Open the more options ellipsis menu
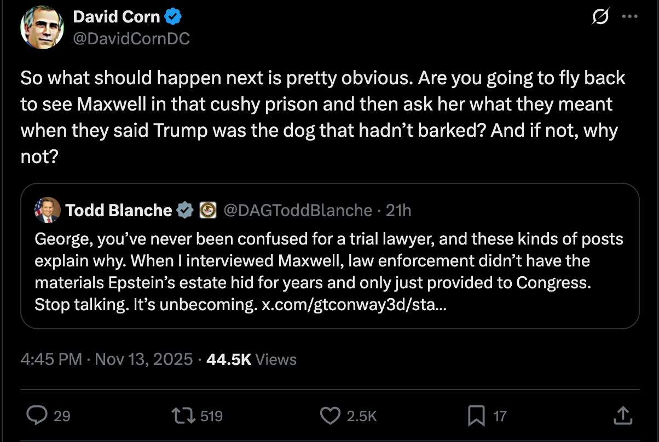The image size is (659, 442). 629,17
